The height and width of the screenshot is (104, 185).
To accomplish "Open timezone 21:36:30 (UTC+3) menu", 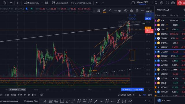I will (126, 95).
